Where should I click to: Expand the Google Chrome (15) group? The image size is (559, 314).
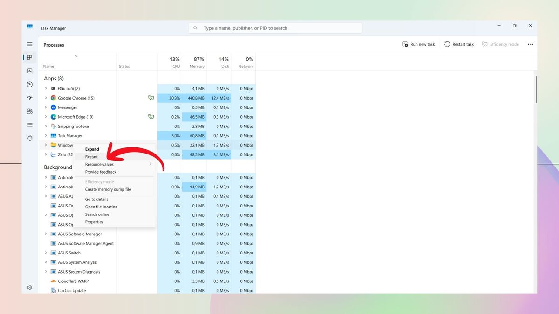point(46,98)
